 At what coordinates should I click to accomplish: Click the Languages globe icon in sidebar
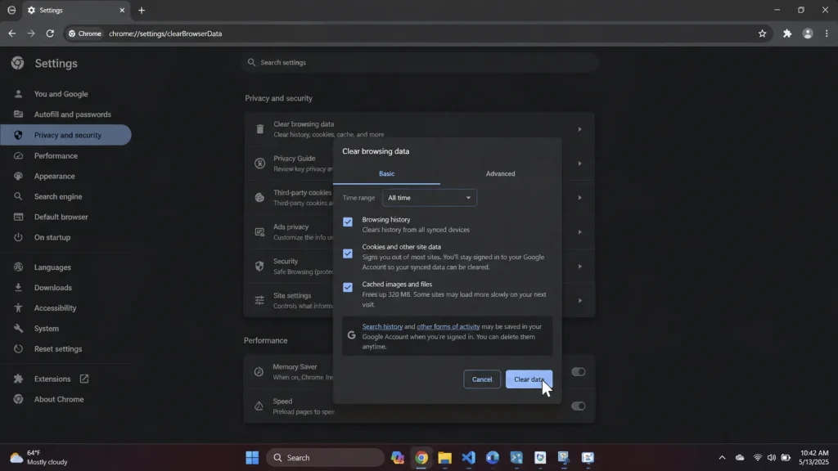point(18,267)
